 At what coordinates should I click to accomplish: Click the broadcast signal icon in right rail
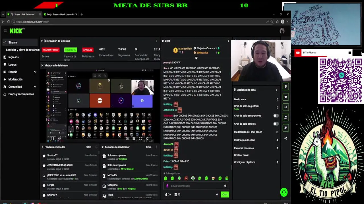pyautogui.click(x=286, y=107)
